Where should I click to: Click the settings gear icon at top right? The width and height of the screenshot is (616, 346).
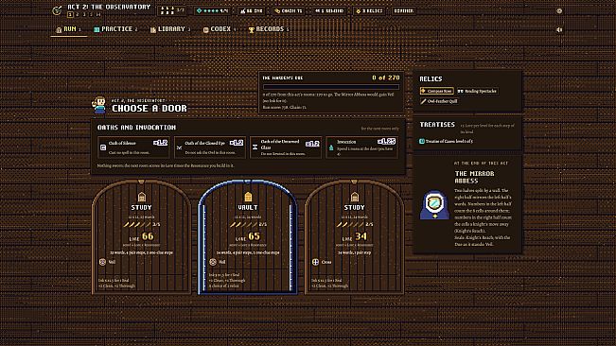click(x=559, y=11)
